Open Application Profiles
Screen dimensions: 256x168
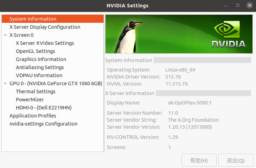coord(33,116)
